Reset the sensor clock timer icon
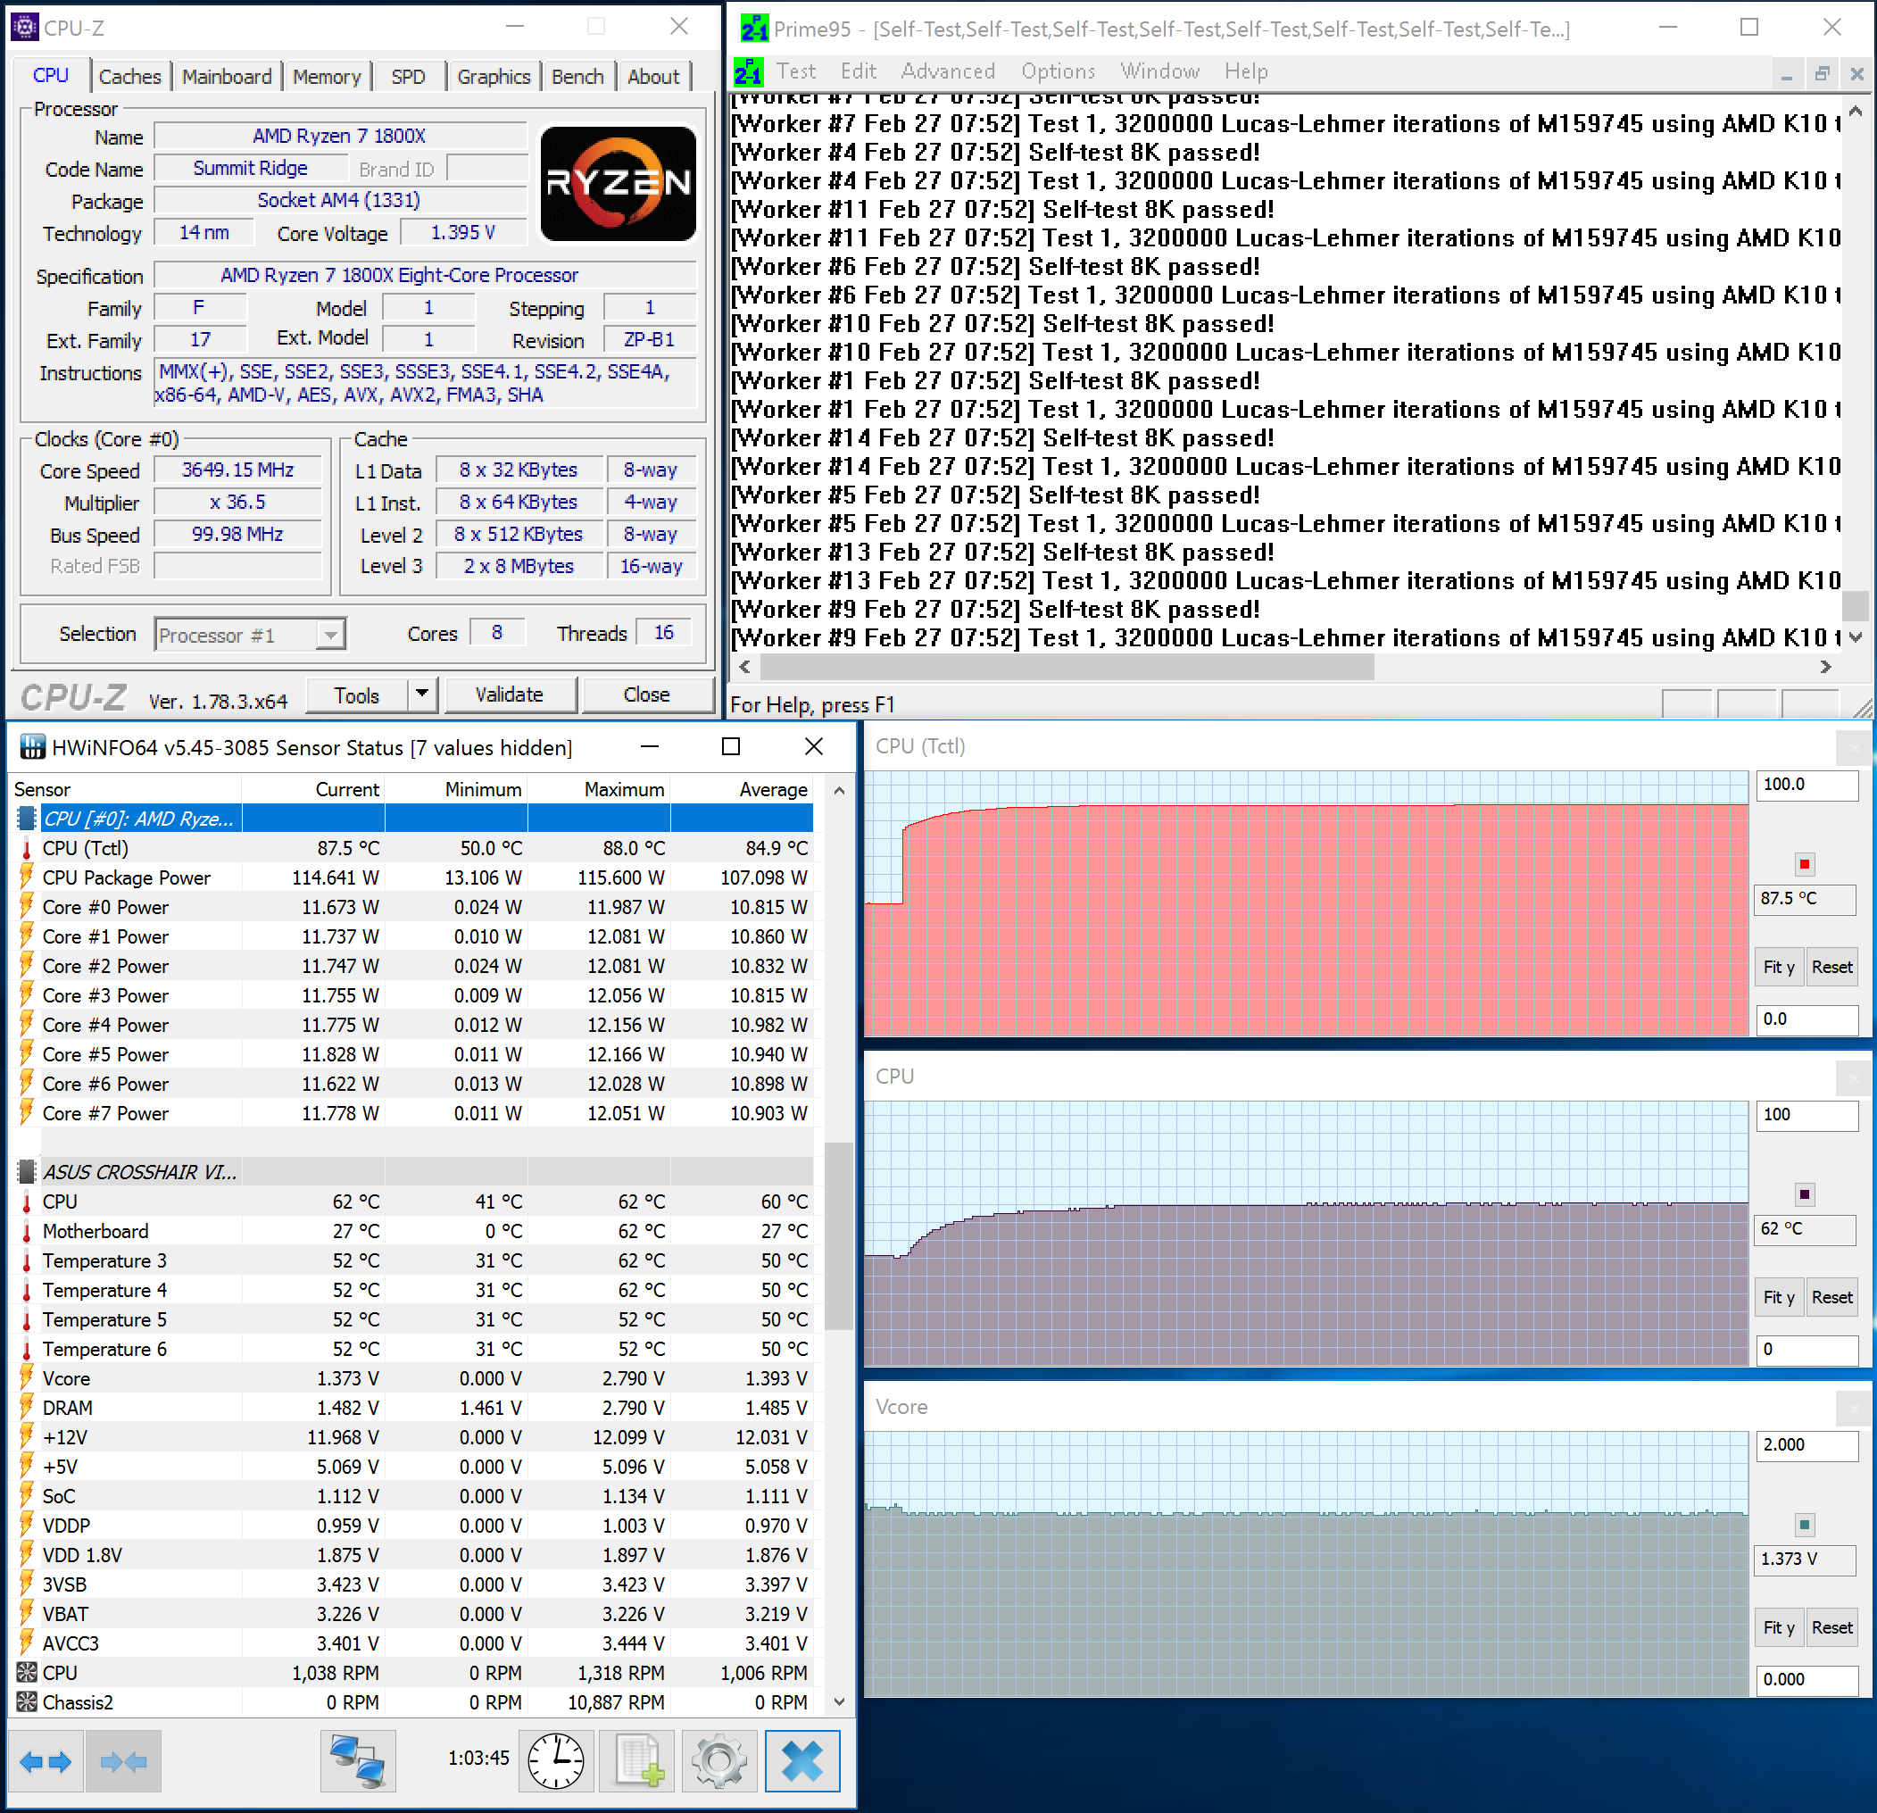The height and width of the screenshot is (1813, 1877). point(555,1760)
